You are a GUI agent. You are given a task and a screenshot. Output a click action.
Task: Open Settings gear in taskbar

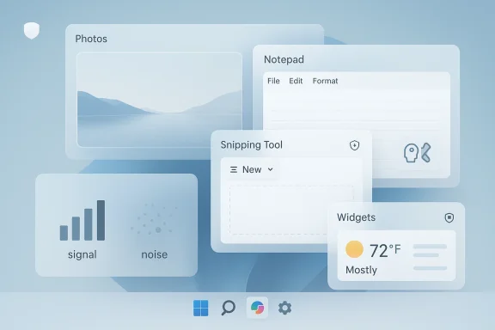coord(284,308)
